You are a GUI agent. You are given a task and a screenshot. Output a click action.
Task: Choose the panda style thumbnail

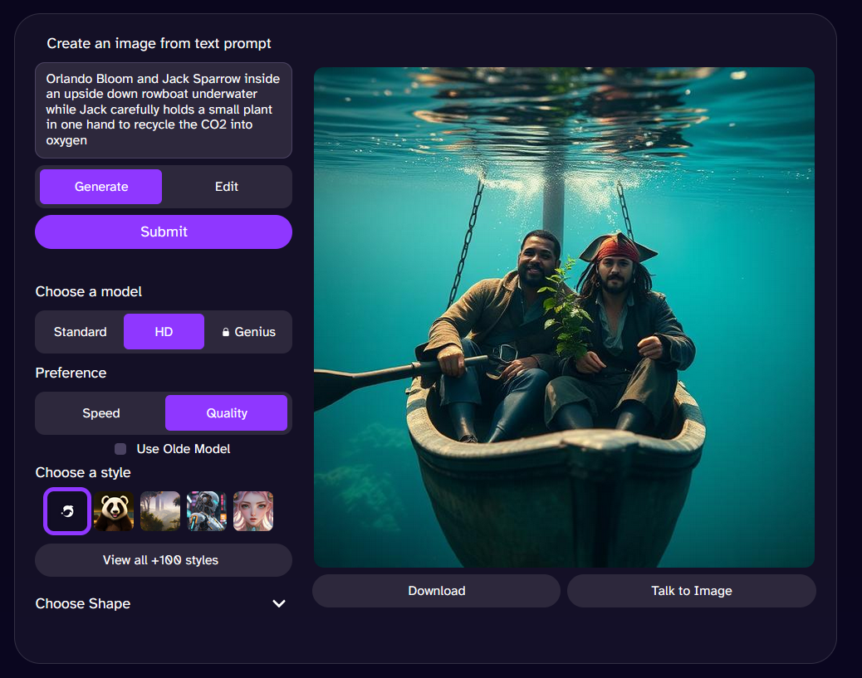pos(114,511)
